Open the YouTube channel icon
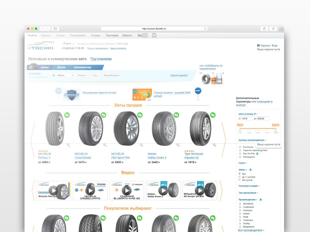The width and height of the screenshot is (310, 232). 143,35
